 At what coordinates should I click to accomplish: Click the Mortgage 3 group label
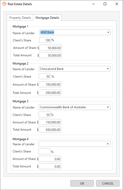pyautogui.click(x=20, y=101)
